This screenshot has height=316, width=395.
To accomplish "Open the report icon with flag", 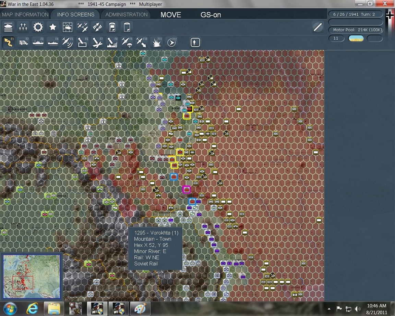I will [x=112, y=27].
